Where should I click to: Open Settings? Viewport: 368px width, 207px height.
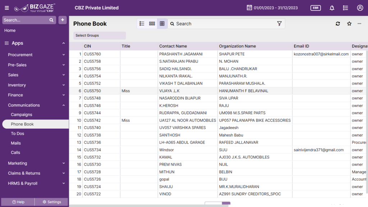click(51, 202)
